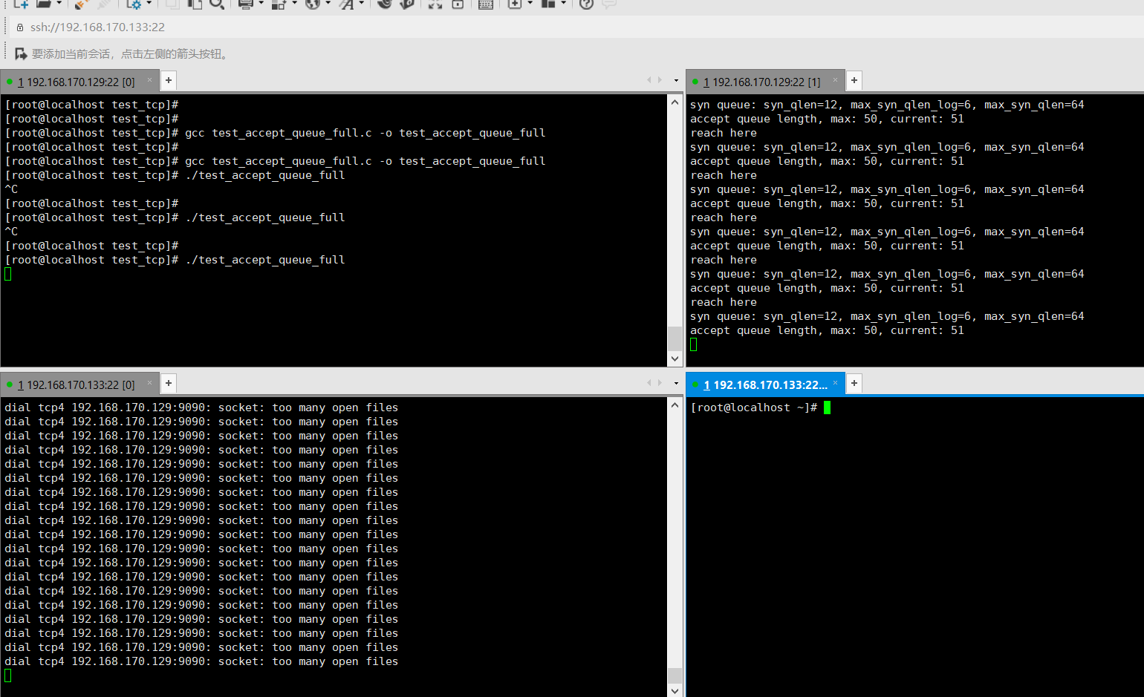Click top-left terminal scrollbar up arrow
The height and width of the screenshot is (697, 1144).
tap(675, 102)
